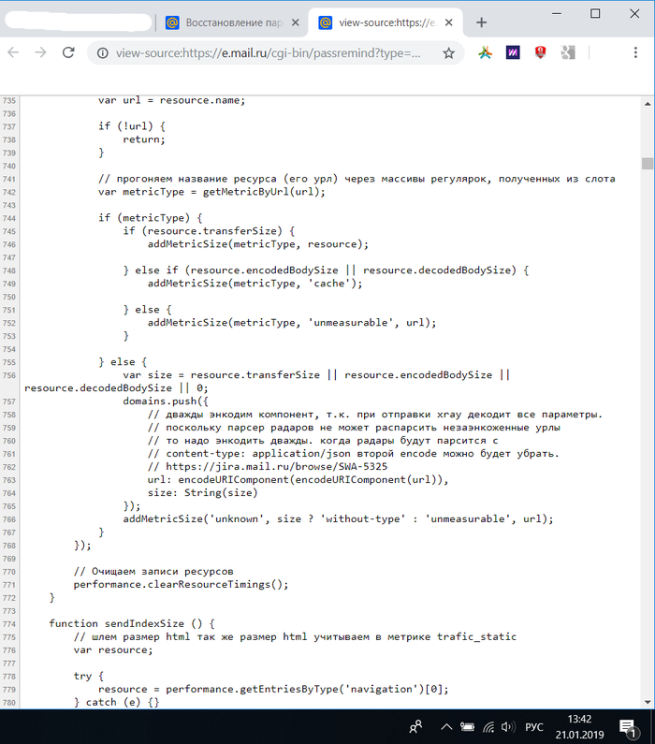The width and height of the screenshot is (655, 744).
Task: Click the Wi-Fi network tray icon
Action: pos(488,726)
